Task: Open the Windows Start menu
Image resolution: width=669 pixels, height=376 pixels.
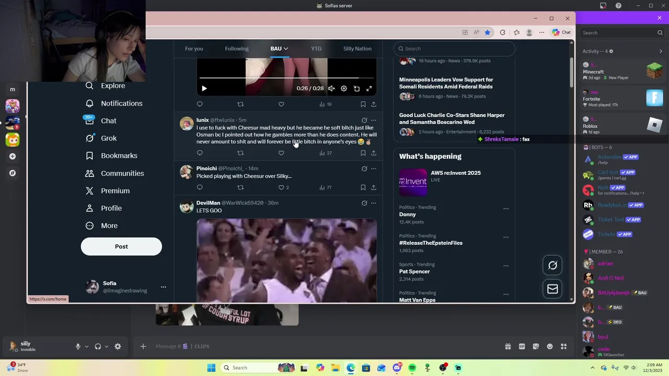Action: (211, 368)
